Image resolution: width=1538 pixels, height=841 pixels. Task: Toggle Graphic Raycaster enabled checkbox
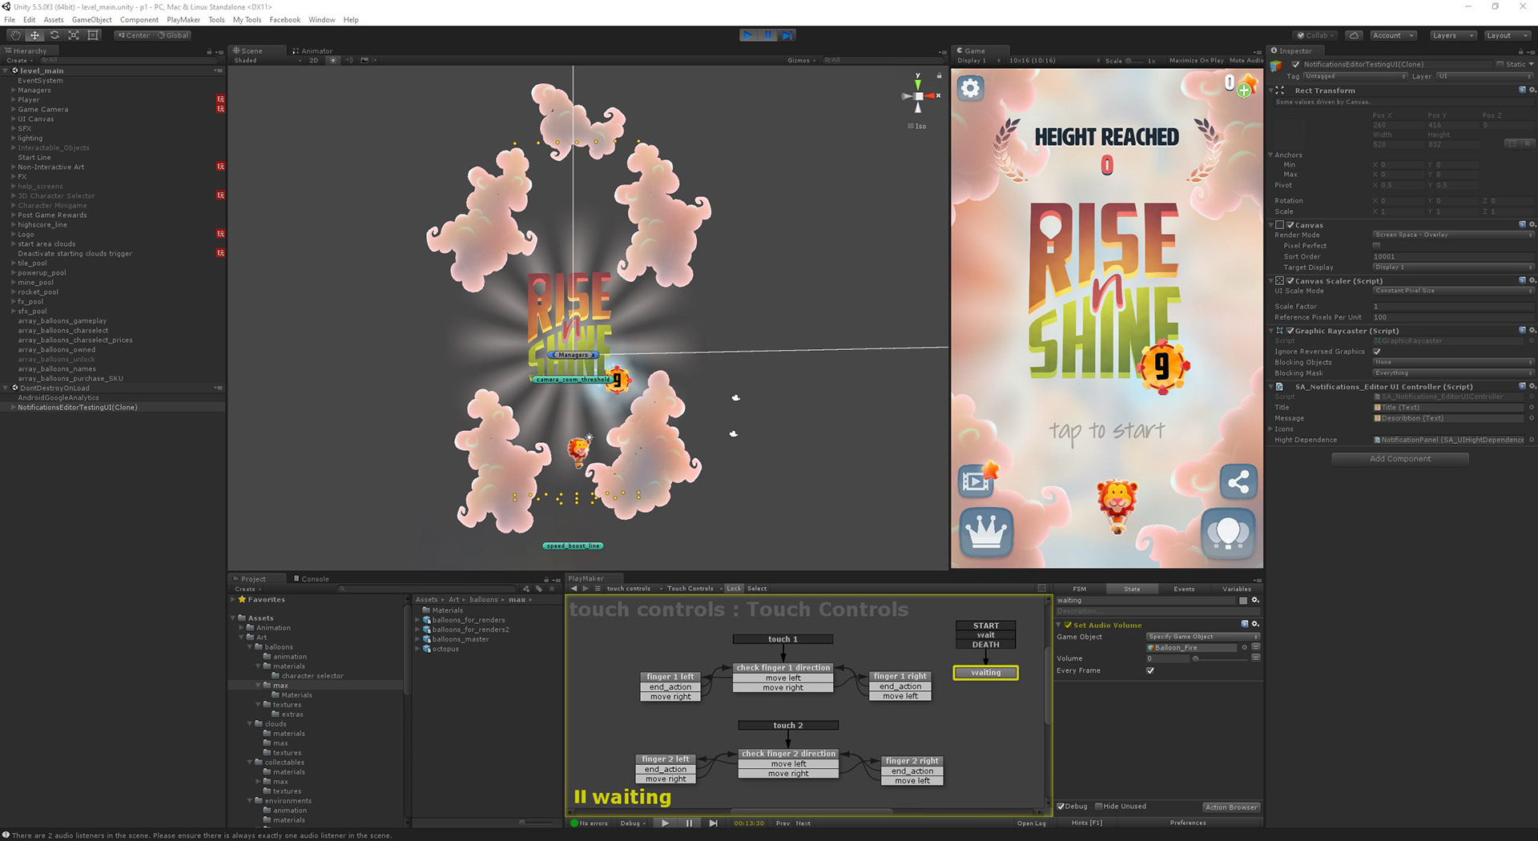[1290, 331]
